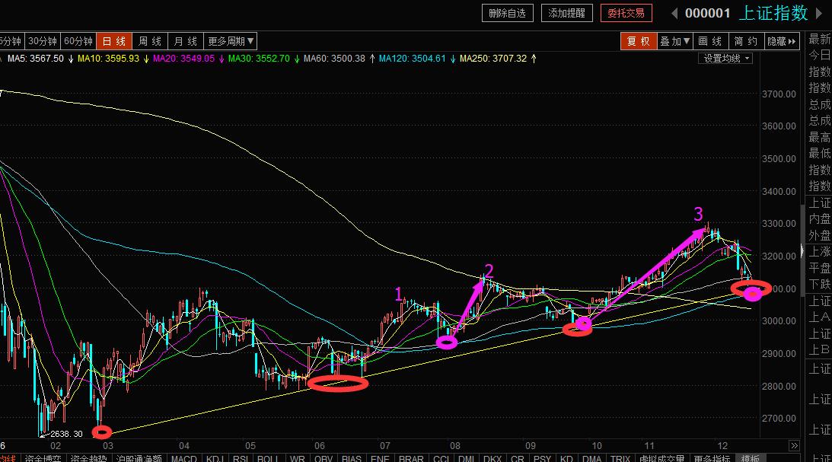
Task: Click the arrow beside the MA250 value
Action: tap(534, 58)
